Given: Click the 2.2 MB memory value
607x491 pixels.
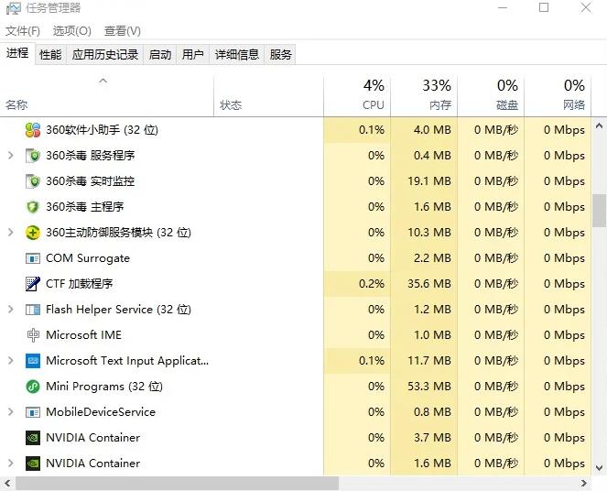Looking at the screenshot, I should pyautogui.click(x=432, y=258).
